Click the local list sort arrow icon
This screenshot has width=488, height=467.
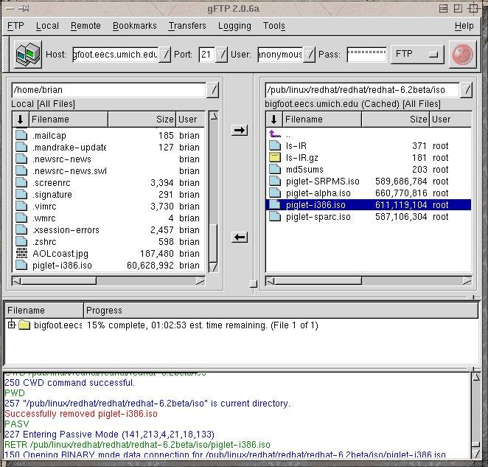(x=21, y=120)
